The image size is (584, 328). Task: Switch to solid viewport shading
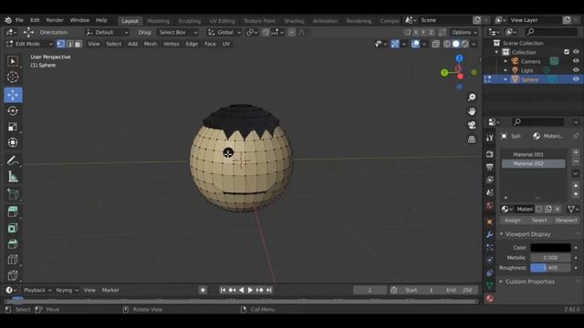point(456,44)
